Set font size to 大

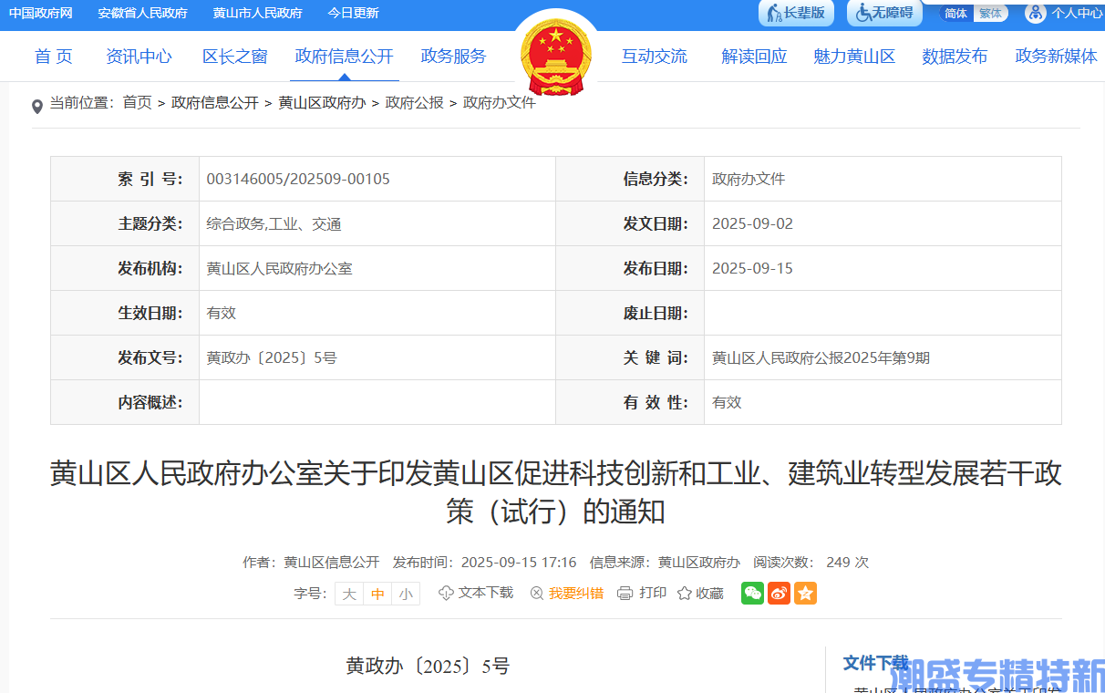click(348, 593)
